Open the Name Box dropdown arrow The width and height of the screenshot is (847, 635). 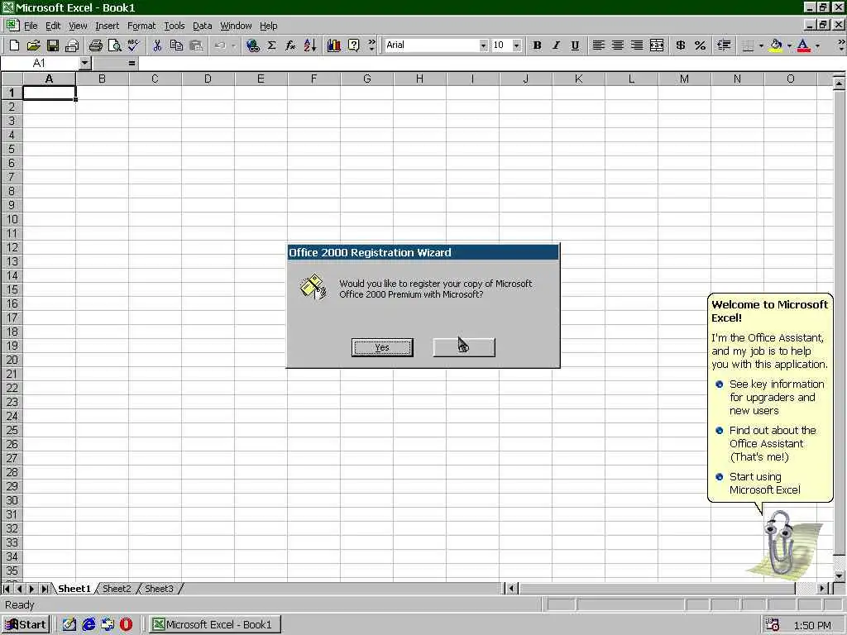85,64
